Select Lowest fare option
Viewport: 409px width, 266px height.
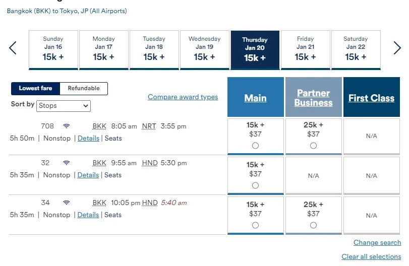click(35, 88)
